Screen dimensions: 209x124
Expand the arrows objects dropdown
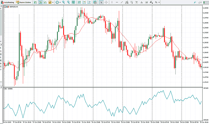(159, 2)
